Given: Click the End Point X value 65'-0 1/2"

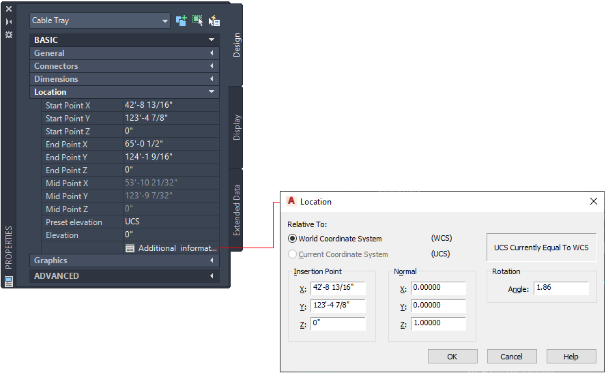Looking at the screenshot, I should (171, 144).
